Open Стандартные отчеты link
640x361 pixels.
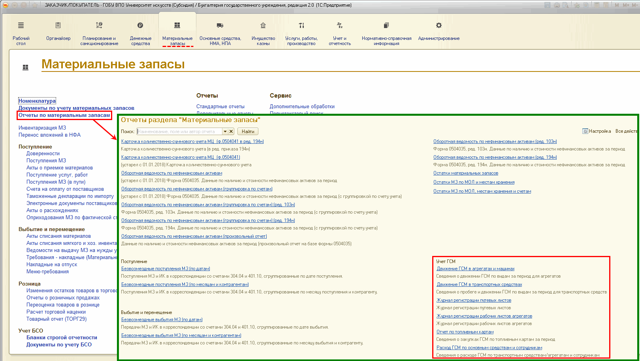tap(220, 106)
